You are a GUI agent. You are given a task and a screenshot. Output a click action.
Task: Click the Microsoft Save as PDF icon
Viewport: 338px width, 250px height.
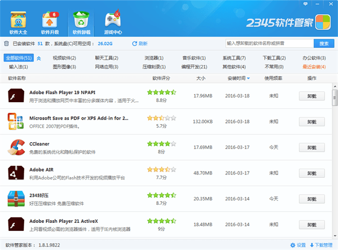pyautogui.click(x=15, y=122)
